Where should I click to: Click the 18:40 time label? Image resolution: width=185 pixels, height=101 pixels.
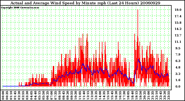(132, 95)
